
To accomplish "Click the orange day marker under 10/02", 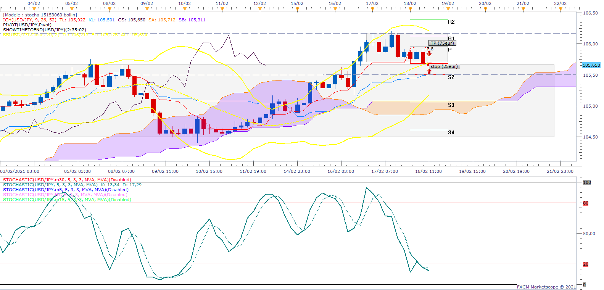I will 184,9.
